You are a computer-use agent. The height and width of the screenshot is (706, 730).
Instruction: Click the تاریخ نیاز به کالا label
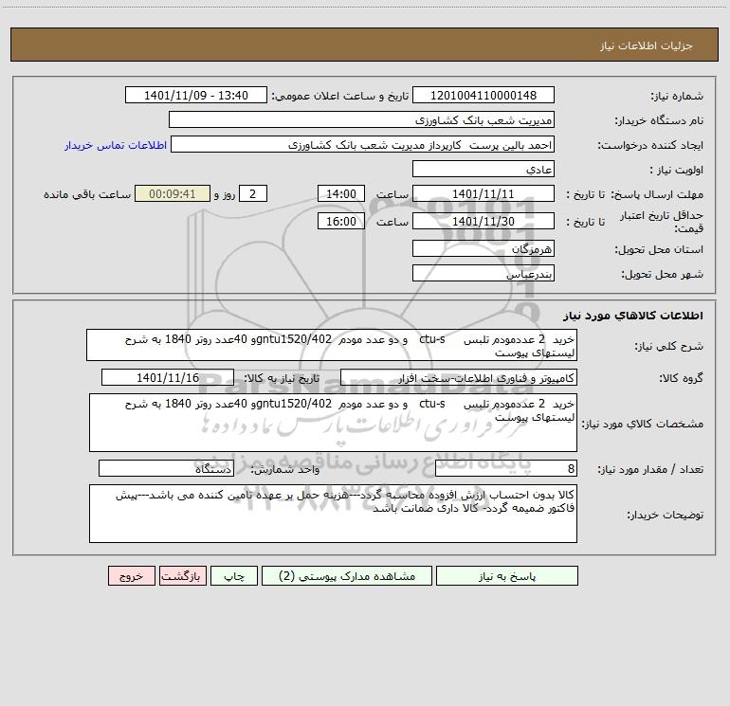[282, 378]
